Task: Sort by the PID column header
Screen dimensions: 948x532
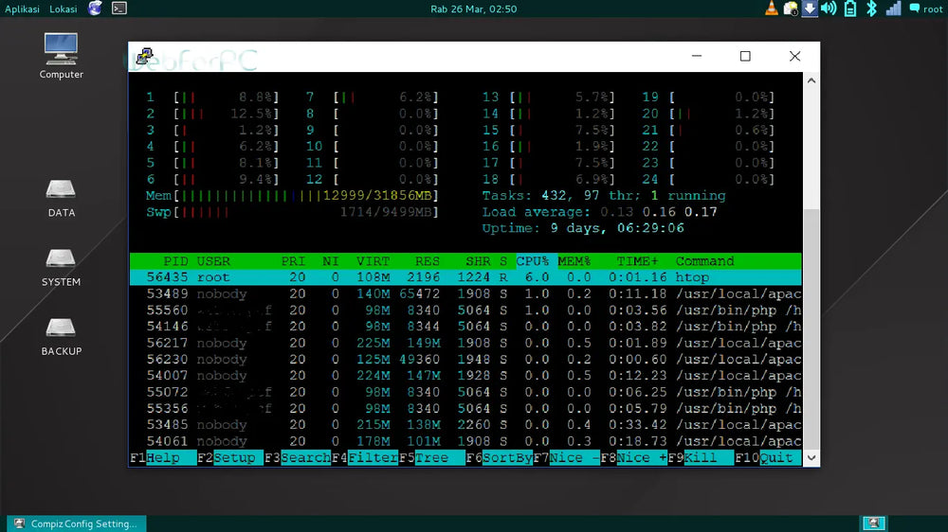Action: (x=175, y=261)
